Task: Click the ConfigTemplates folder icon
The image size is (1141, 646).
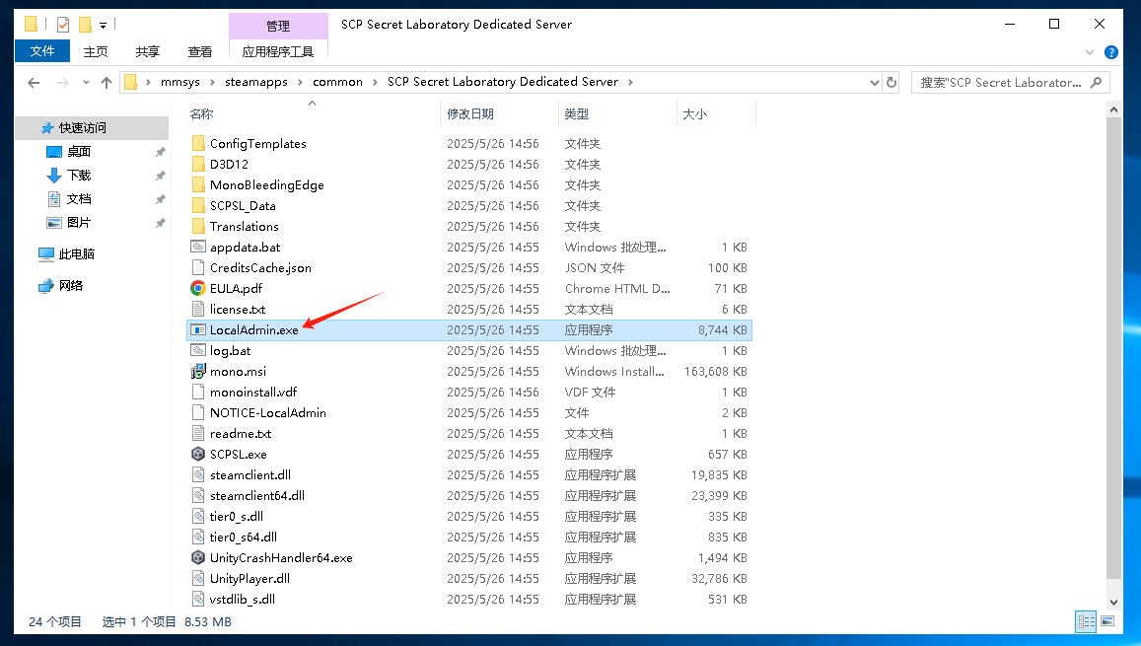Action: (x=198, y=143)
